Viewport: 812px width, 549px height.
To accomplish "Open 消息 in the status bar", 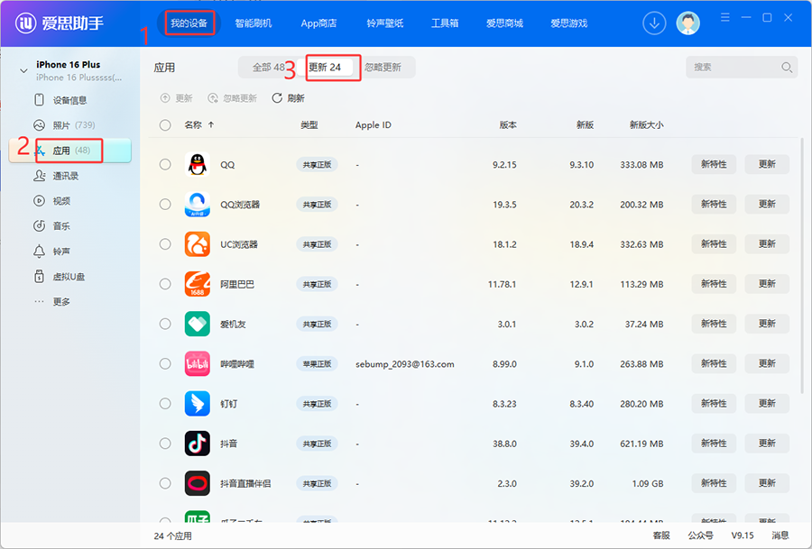I will click(780, 535).
